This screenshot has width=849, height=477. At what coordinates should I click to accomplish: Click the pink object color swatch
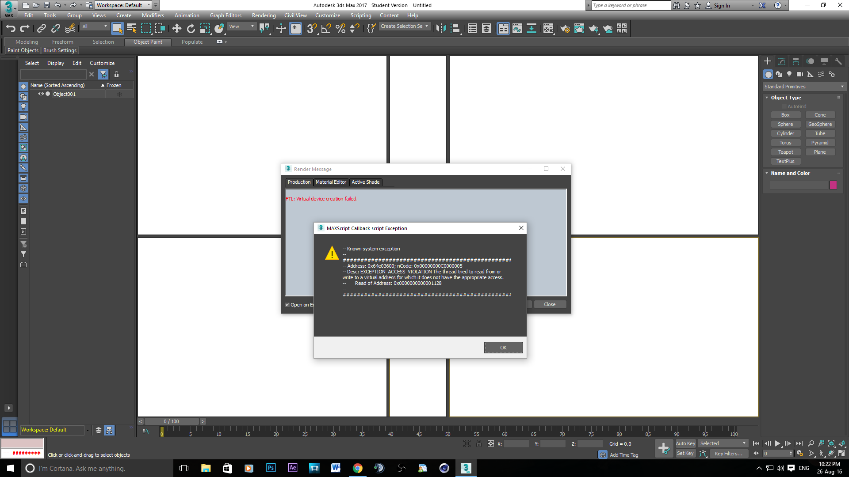pyautogui.click(x=833, y=185)
